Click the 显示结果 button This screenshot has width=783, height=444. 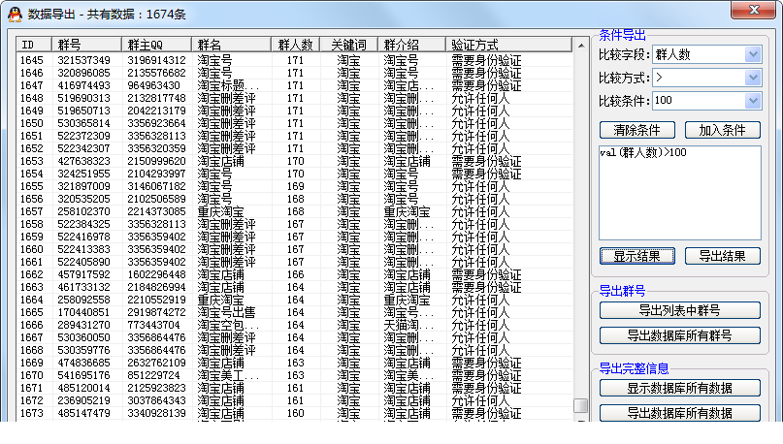[x=637, y=257]
